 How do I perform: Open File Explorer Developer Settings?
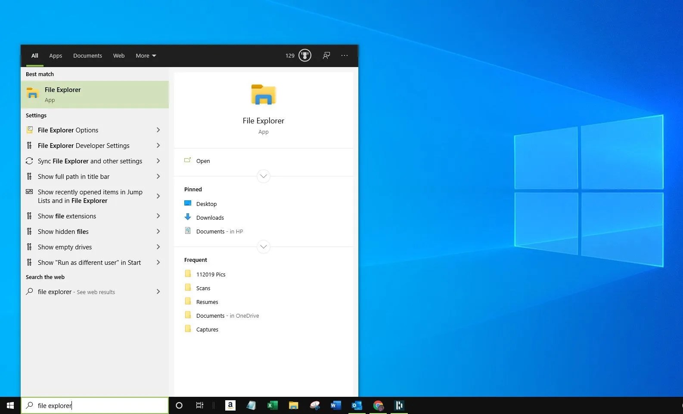95,145
